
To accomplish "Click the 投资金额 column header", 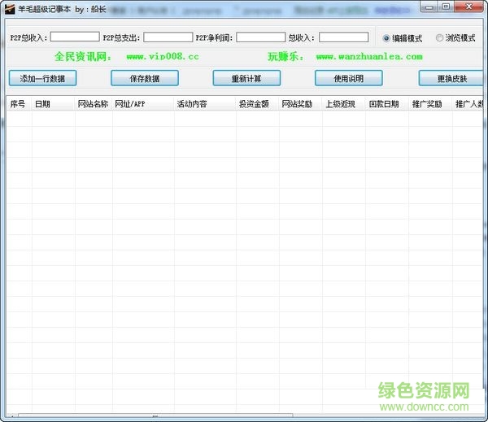I will pos(258,103).
